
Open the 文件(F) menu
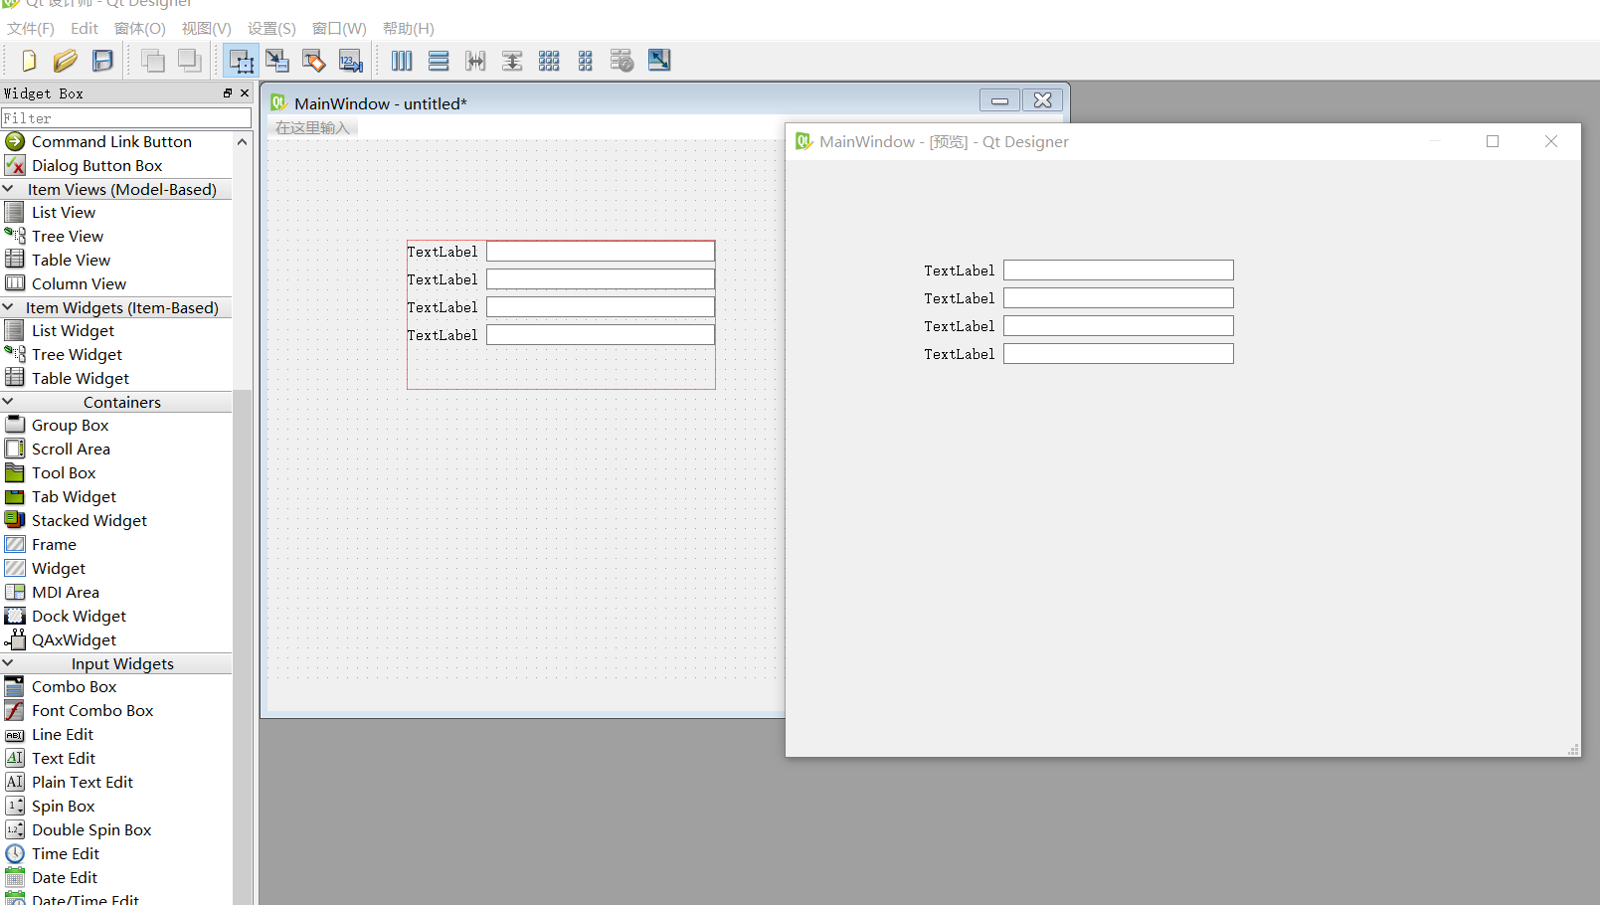coord(31,29)
